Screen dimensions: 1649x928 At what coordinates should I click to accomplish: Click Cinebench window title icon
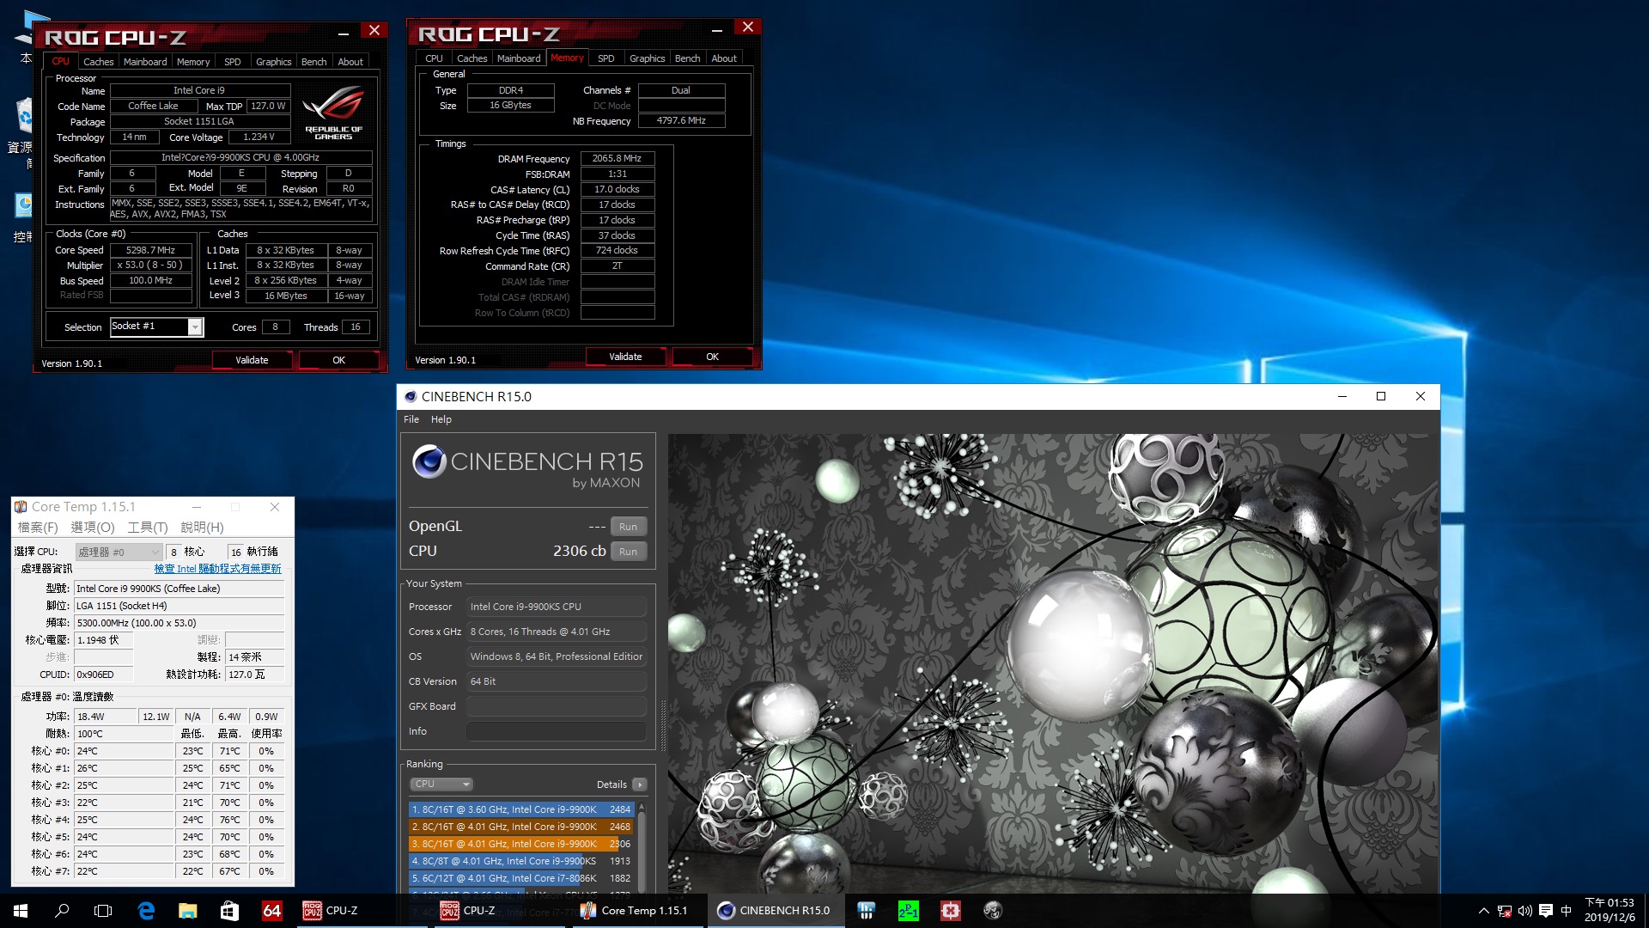pyautogui.click(x=411, y=397)
